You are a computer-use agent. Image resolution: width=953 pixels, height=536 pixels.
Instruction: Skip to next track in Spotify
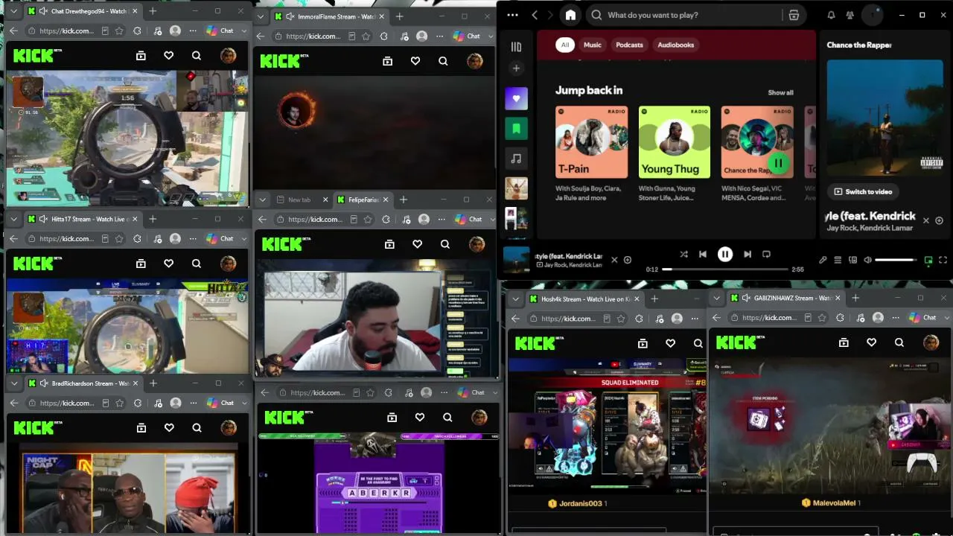[x=748, y=254]
